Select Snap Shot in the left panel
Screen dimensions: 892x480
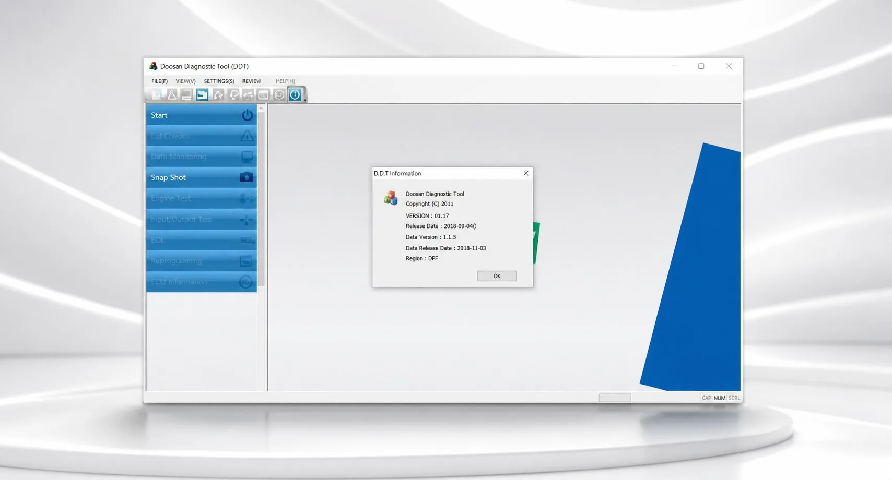[202, 177]
